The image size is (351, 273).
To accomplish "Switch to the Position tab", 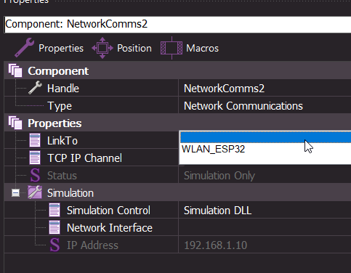I will point(134,48).
